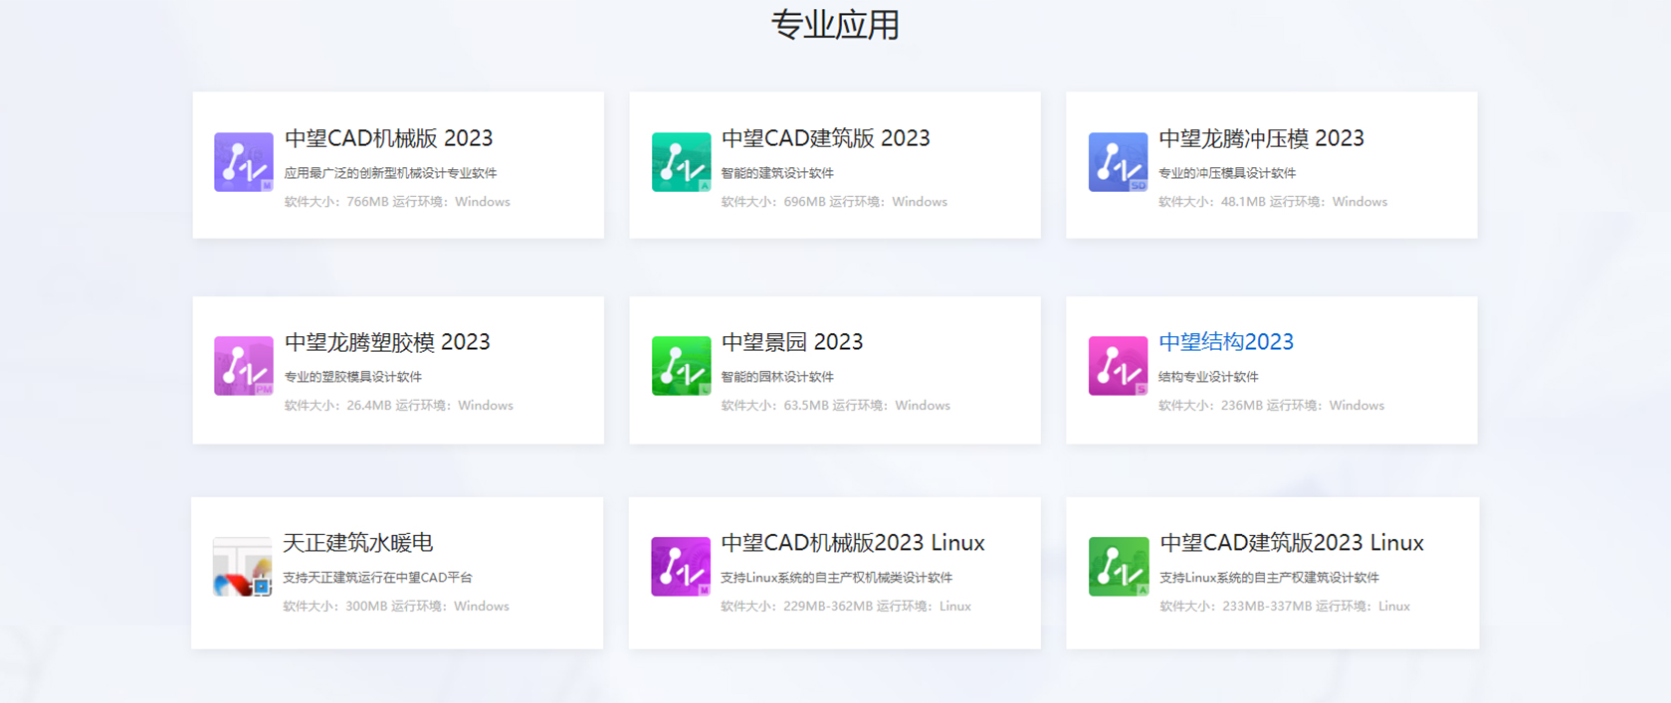1671x703 pixels.
Task: Open the 中望结构2023 title link
Action: coord(1225,342)
